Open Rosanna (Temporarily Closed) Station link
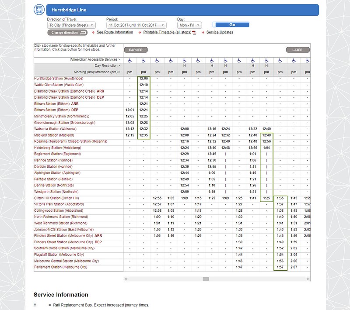Image resolution: width=350 pixels, height=310 pixels. pos(71,141)
